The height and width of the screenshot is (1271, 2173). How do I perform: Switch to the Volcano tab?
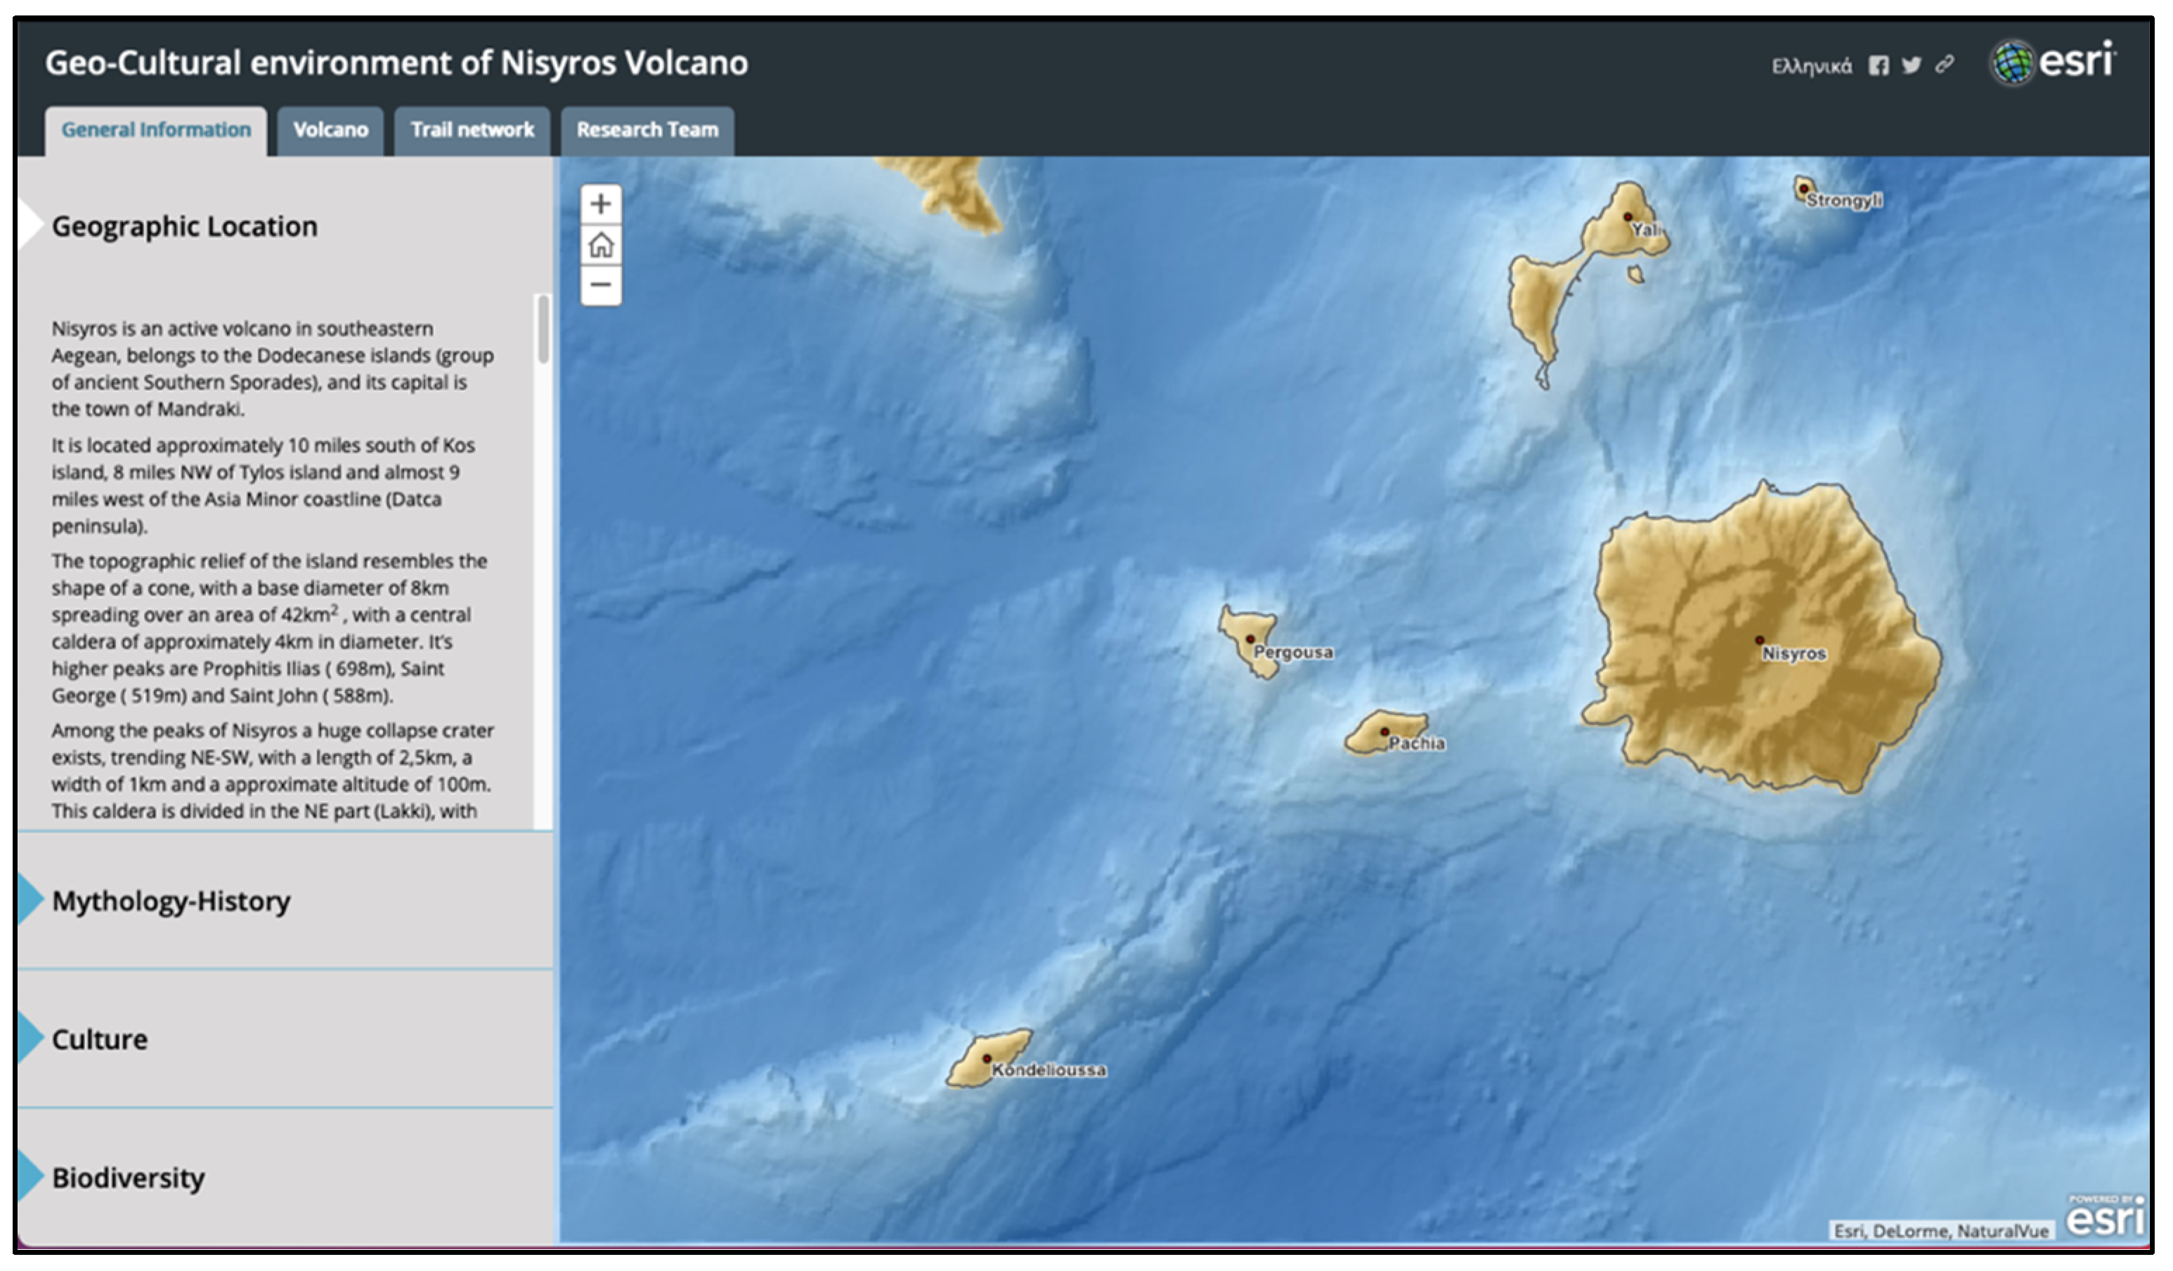pos(330,130)
